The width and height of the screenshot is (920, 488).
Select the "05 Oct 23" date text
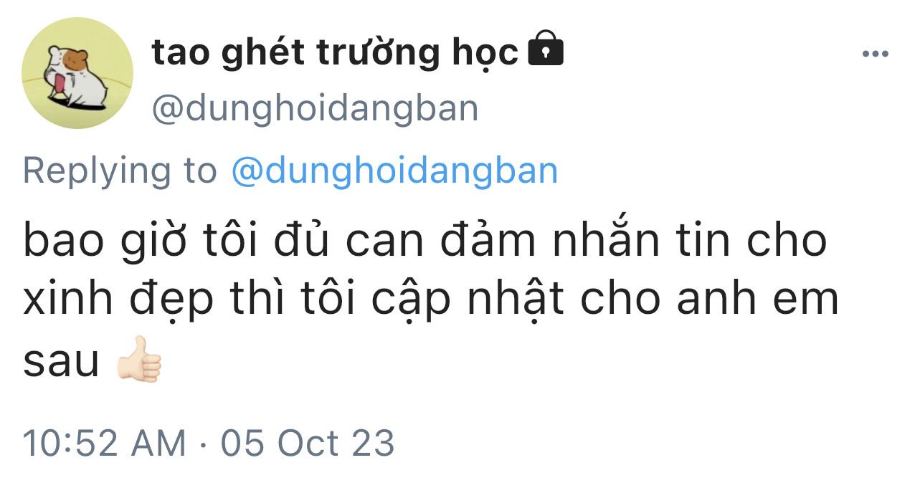[308, 443]
